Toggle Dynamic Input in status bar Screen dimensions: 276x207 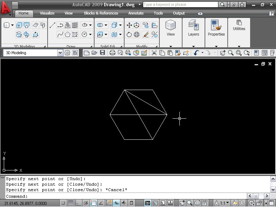(116, 203)
